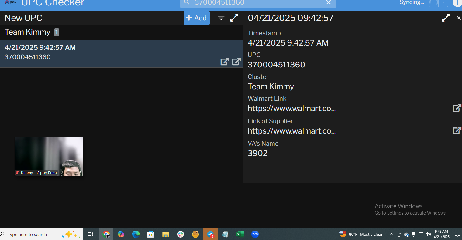Open the Link of Supplier external icon
Image resolution: width=462 pixels, height=240 pixels.
[x=457, y=130]
